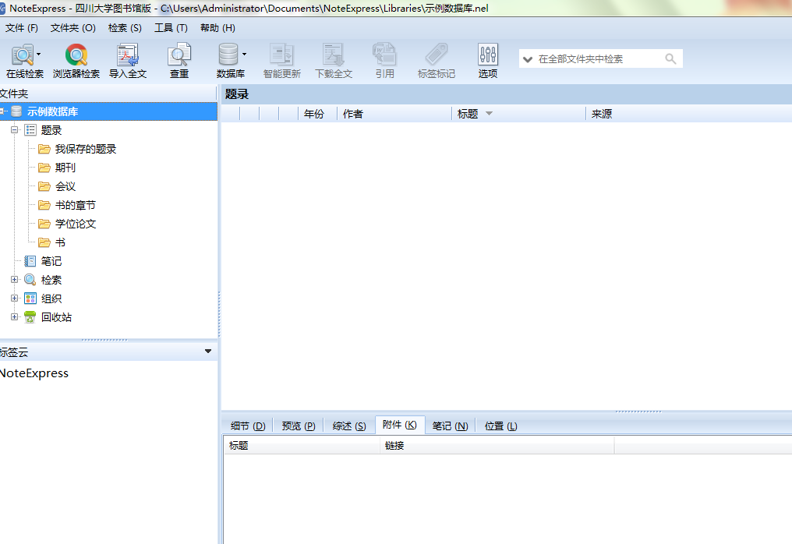The width and height of the screenshot is (792, 544).
Task: Open the 工具 (T) menu
Action: tap(171, 28)
